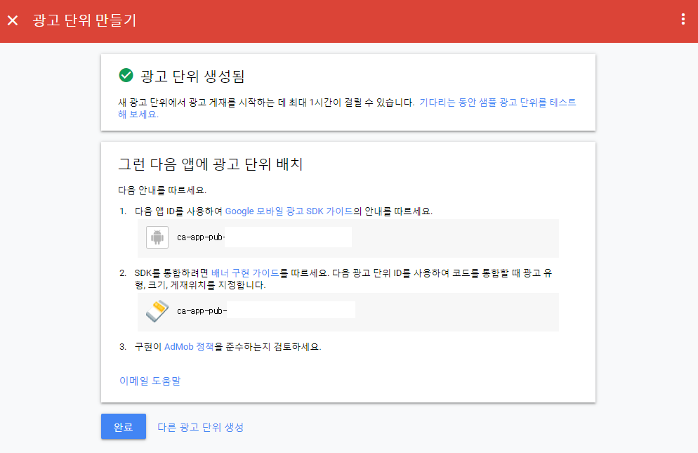Open the AdMob 정책 link
This screenshot has width=698, height=453.
[x=189, y=346]
